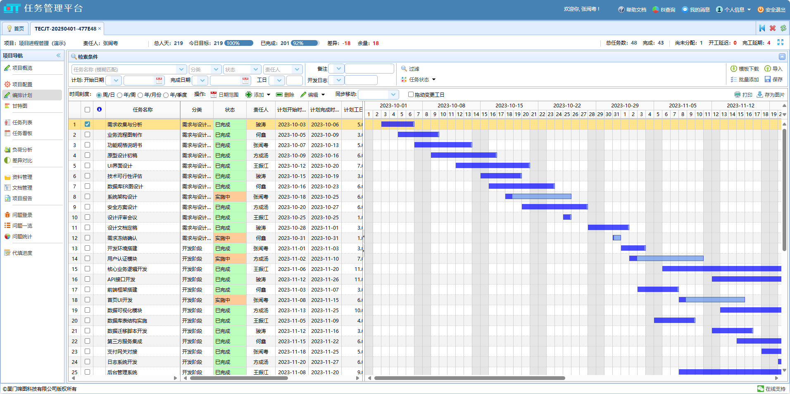
Task: Open the 任务名称 fuzzy match dropdown
Action: click(x=181, y=69)
